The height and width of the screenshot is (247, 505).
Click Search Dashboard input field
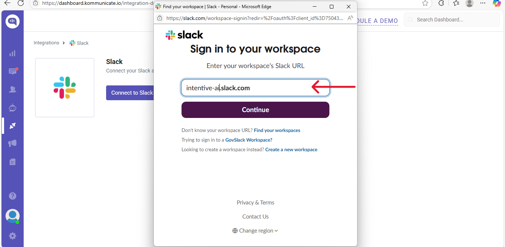tap(452, 20)
